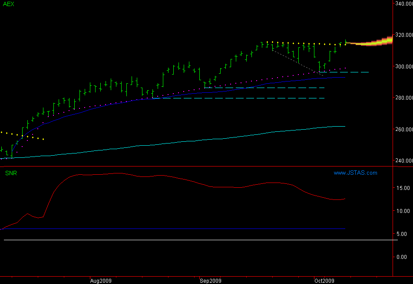Select the AEX chart title label

click(x=8, y=4)
